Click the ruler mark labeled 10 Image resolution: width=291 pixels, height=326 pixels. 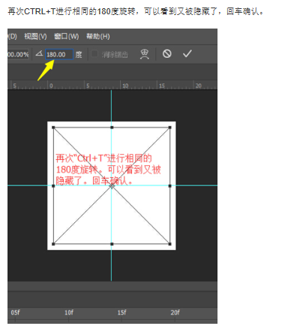(125, 86)
